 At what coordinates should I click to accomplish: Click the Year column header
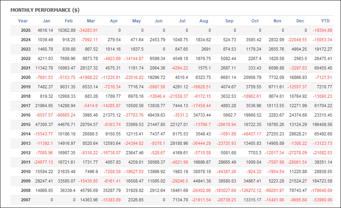coord(23,21)
